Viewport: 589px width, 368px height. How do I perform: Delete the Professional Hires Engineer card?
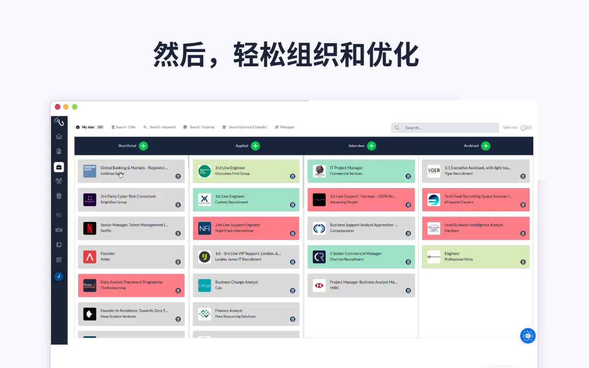coord(523,262)
